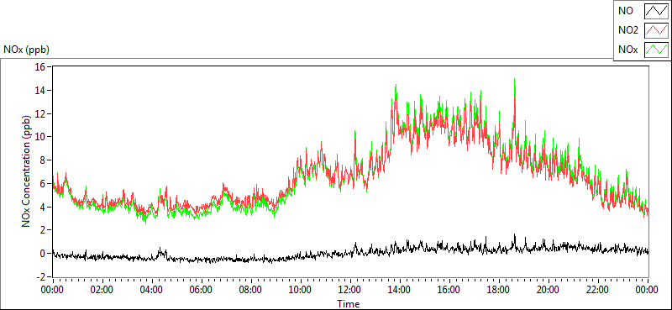The width and height of the screenshot is (672, 310).
Task: Click the 02:00 time axis marker
Action: click(x=102, y=290)
